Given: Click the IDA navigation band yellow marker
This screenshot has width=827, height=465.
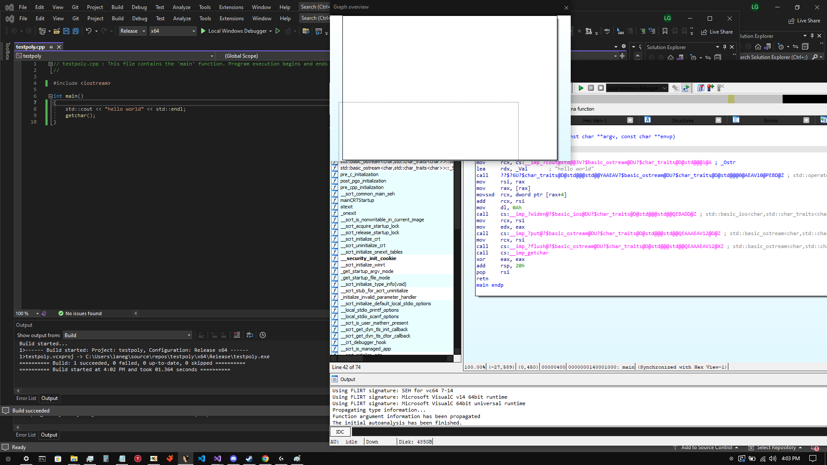Looking at the screenshot, I should 731,99.
